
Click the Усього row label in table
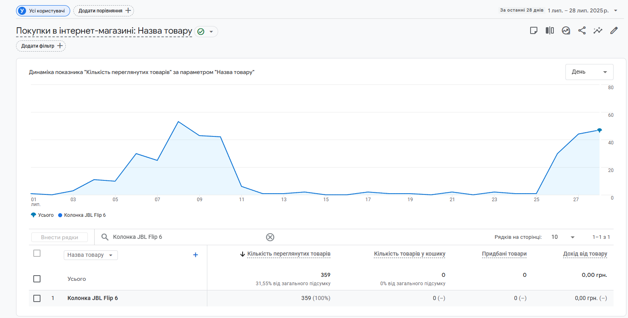point(77,279)
